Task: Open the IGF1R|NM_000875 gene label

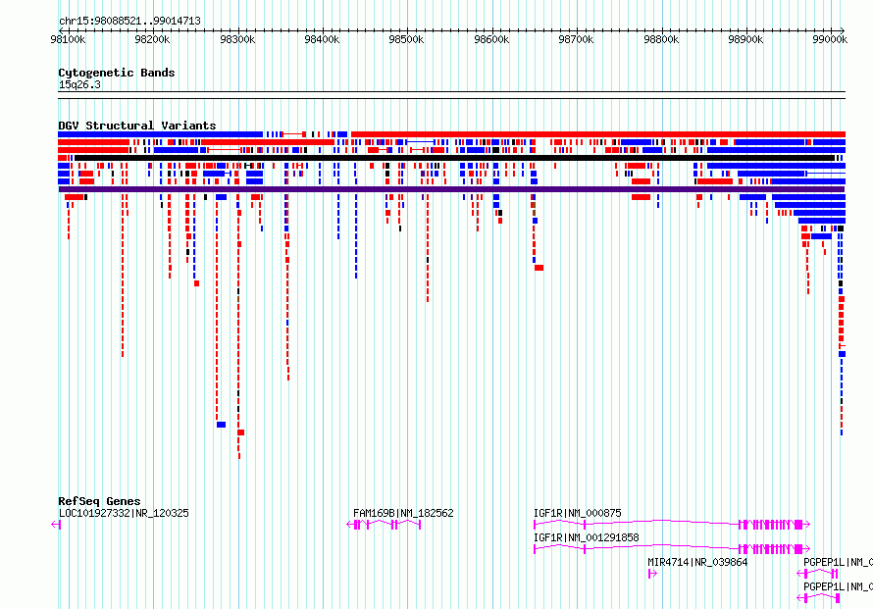Action: click(578, 513)
